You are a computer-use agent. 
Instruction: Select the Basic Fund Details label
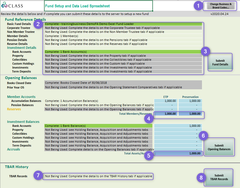19,24
